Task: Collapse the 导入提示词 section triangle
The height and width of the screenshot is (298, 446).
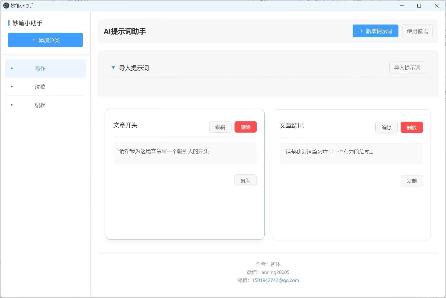Action: point(113,68)
